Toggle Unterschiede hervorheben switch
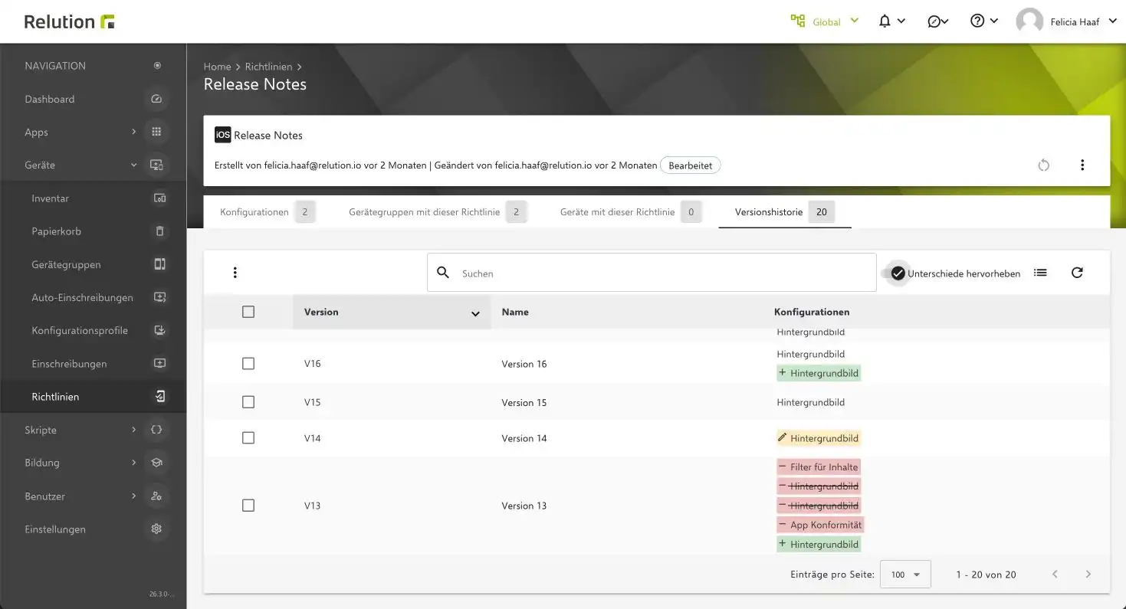This screenshot has height=609, width=1126. 895,273
